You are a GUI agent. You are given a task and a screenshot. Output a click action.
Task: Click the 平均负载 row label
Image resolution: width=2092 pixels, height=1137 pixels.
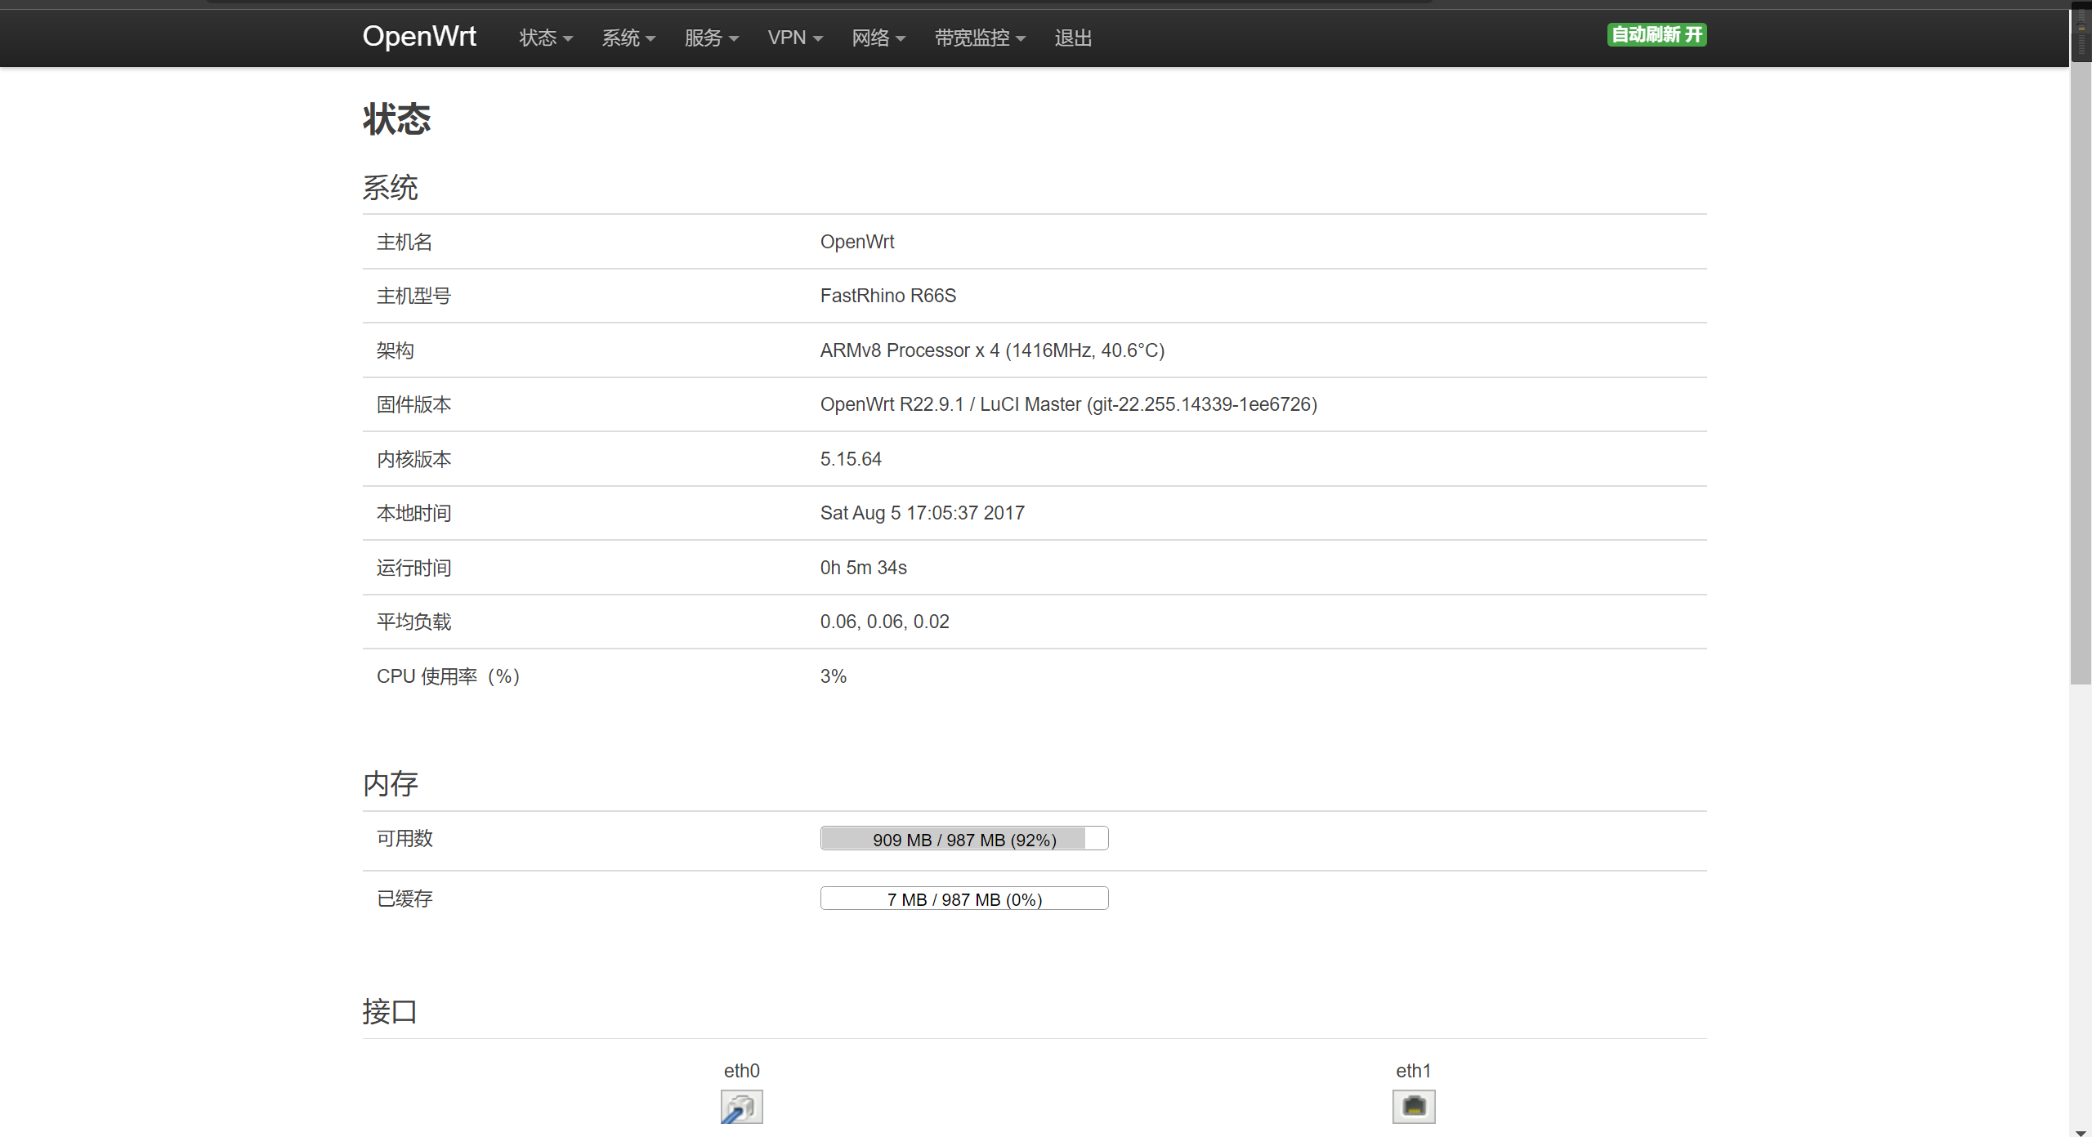click(x=413, y=622)
